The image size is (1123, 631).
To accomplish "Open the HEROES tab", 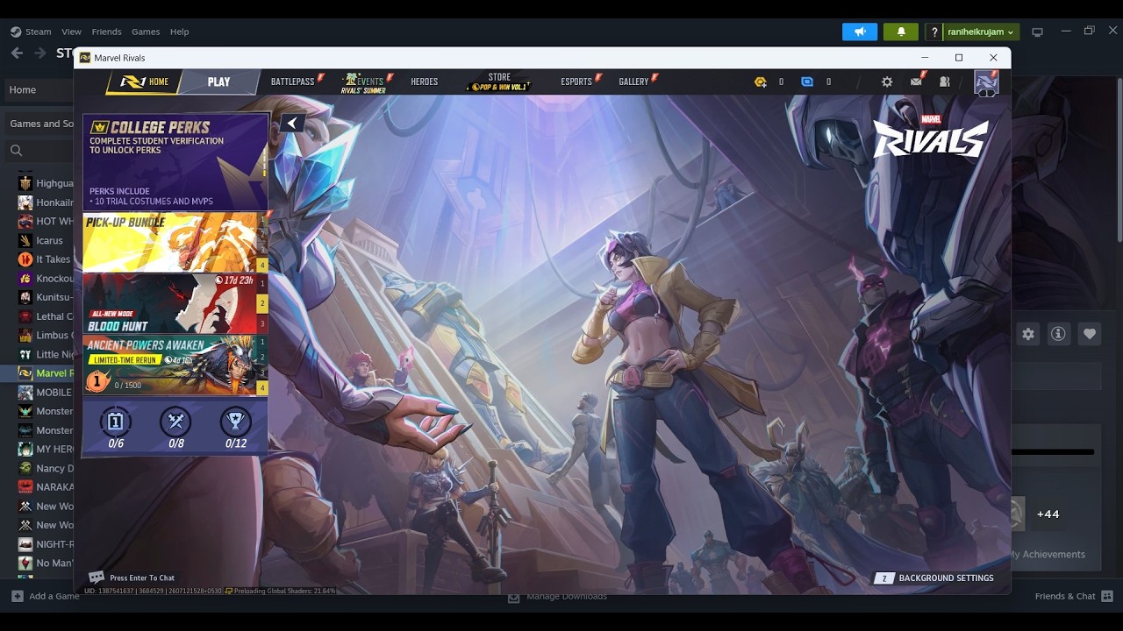I will [x=424, y=82].
